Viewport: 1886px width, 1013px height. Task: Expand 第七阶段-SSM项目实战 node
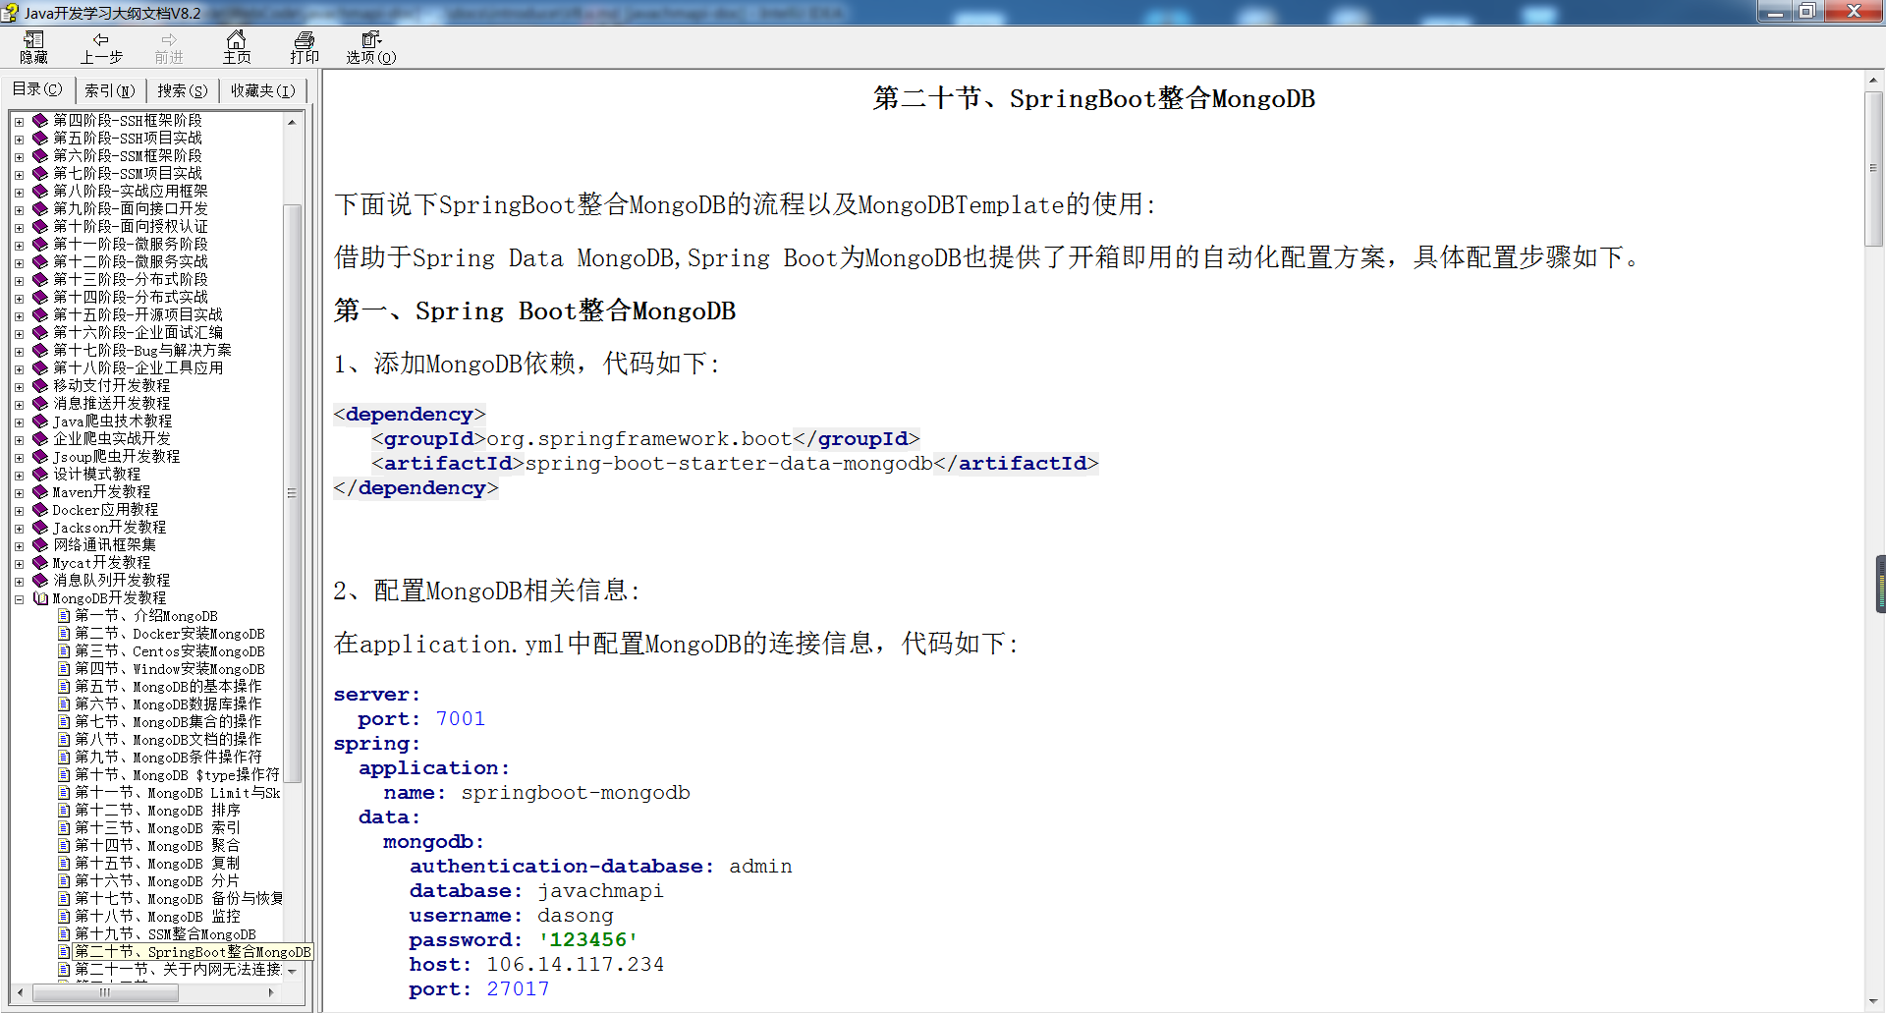pyautogui.click(x=19, y=174)
